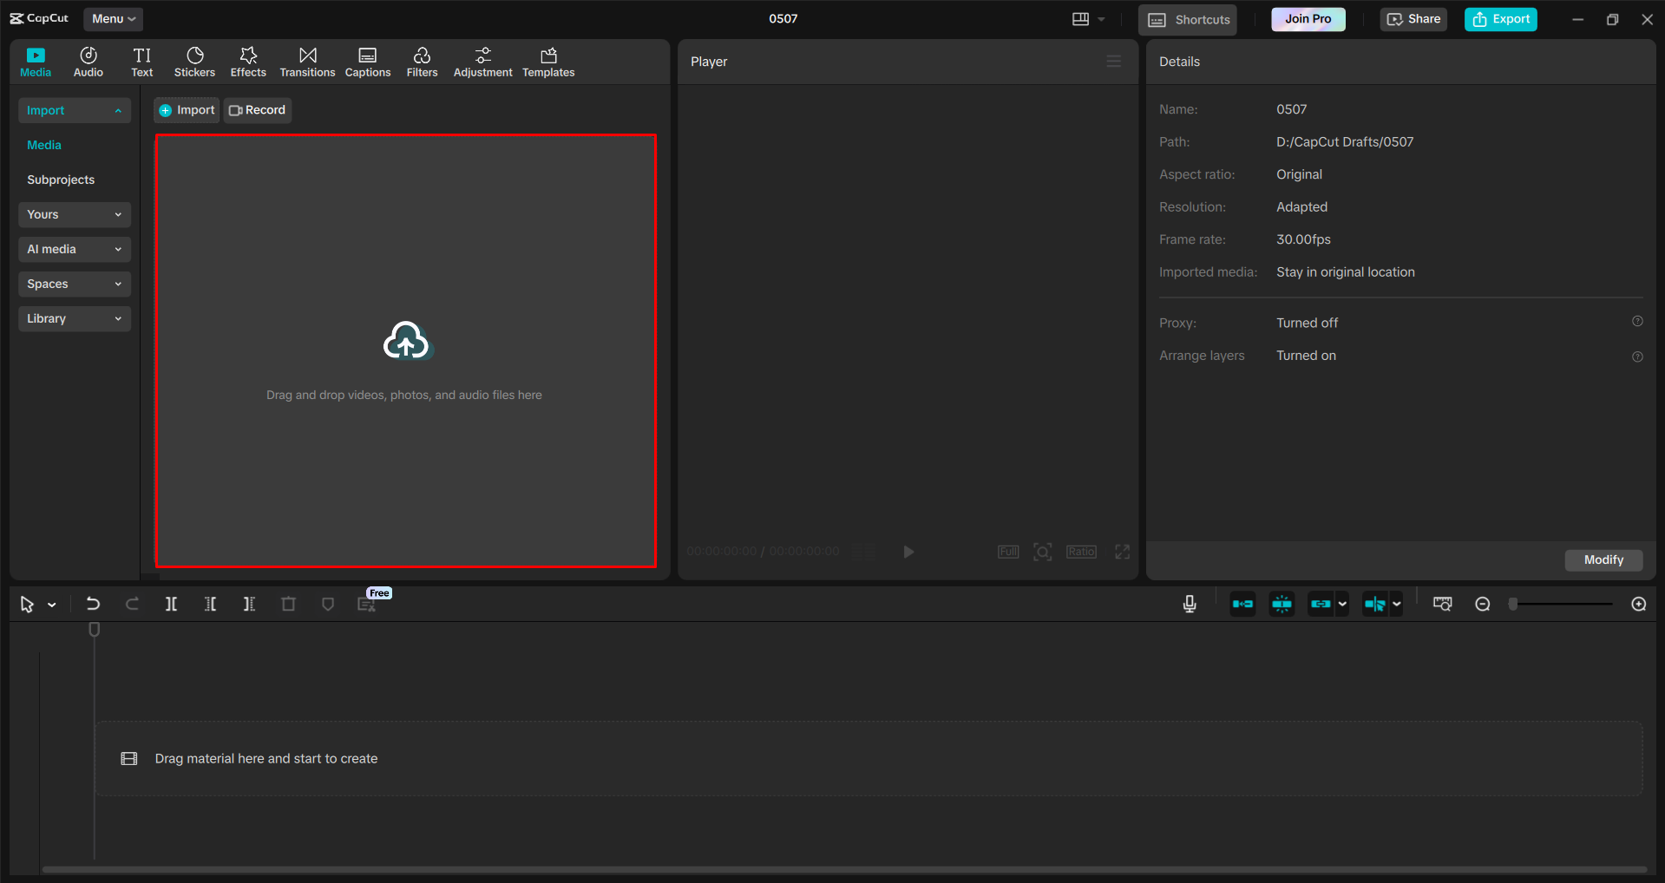This screenshot has width=1665, height=883.
Task: Click the Export button
Action: [x=1500, y=18]
